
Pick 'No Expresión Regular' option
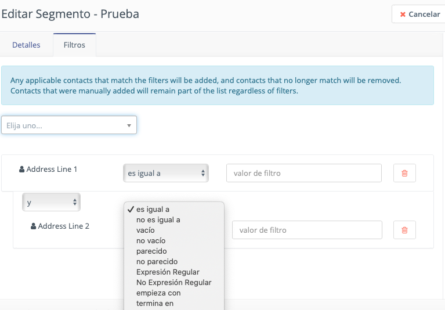coord(174,283)
